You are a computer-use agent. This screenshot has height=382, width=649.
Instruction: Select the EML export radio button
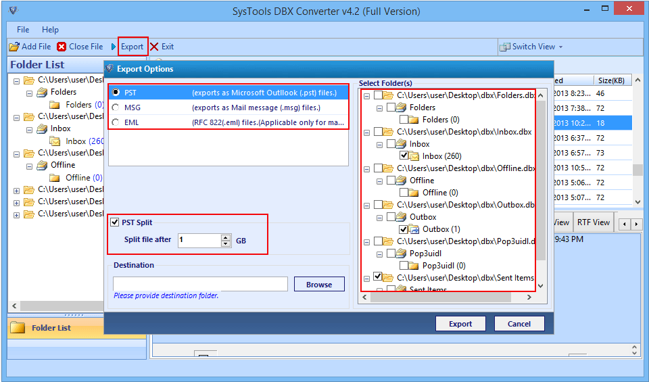coord(116,122)
